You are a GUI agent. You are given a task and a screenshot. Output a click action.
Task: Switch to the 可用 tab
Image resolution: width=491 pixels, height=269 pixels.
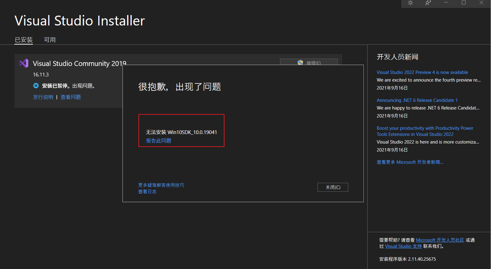coord(50,40)
